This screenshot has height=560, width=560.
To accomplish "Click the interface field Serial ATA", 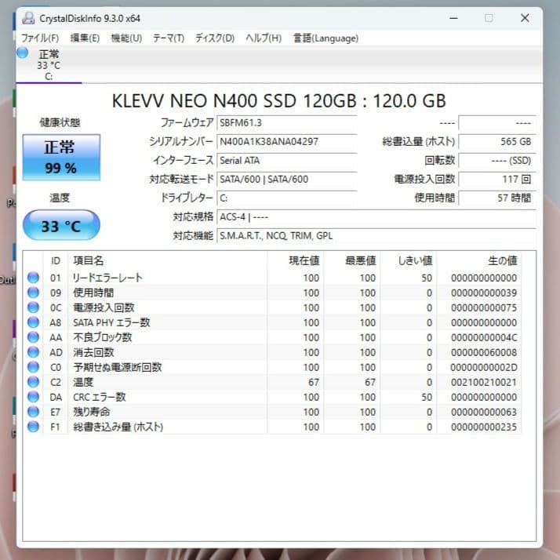I will 287,160.
